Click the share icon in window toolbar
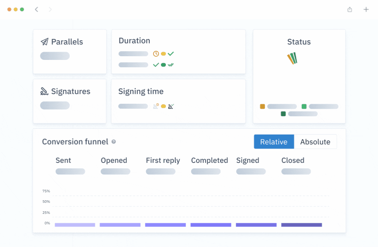 350,9
